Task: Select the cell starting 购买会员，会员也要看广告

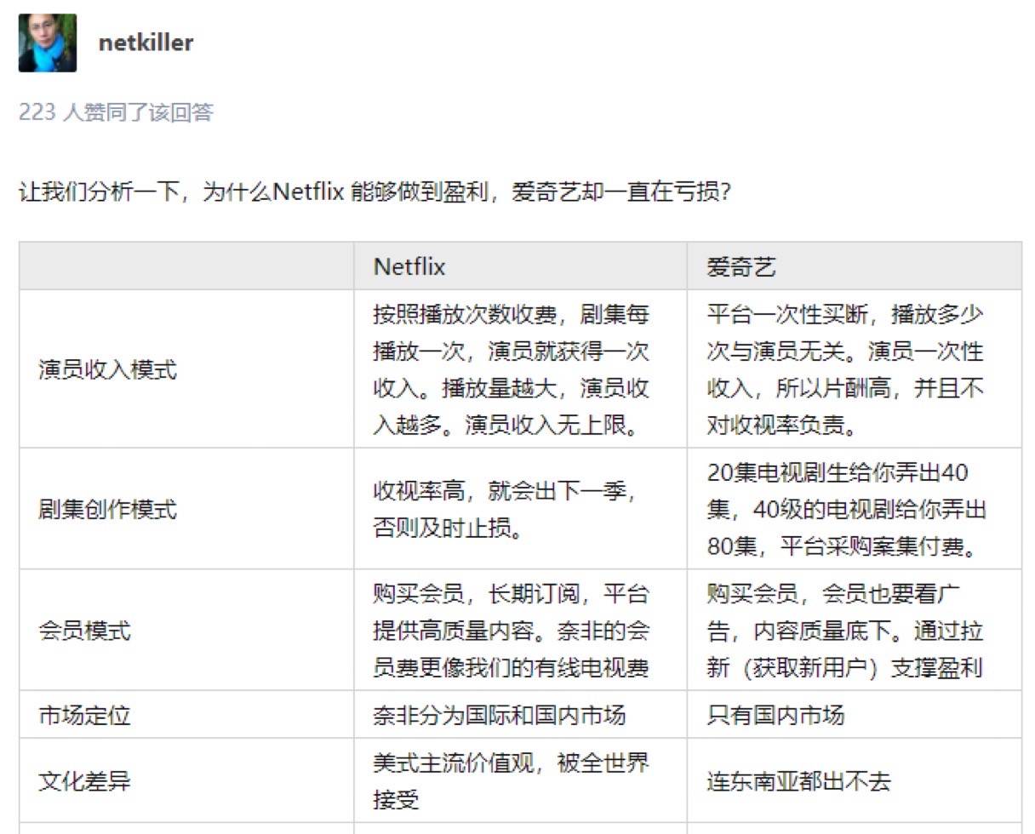Action: [x=845, y=631]
